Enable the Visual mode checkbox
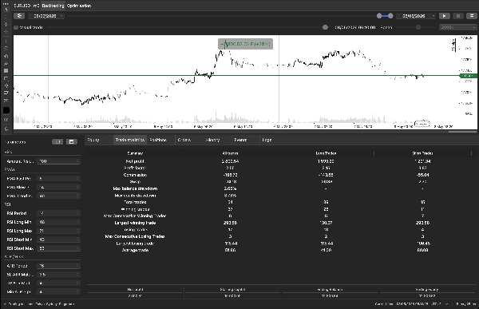The image size is (479, 309). click(16, 27)
